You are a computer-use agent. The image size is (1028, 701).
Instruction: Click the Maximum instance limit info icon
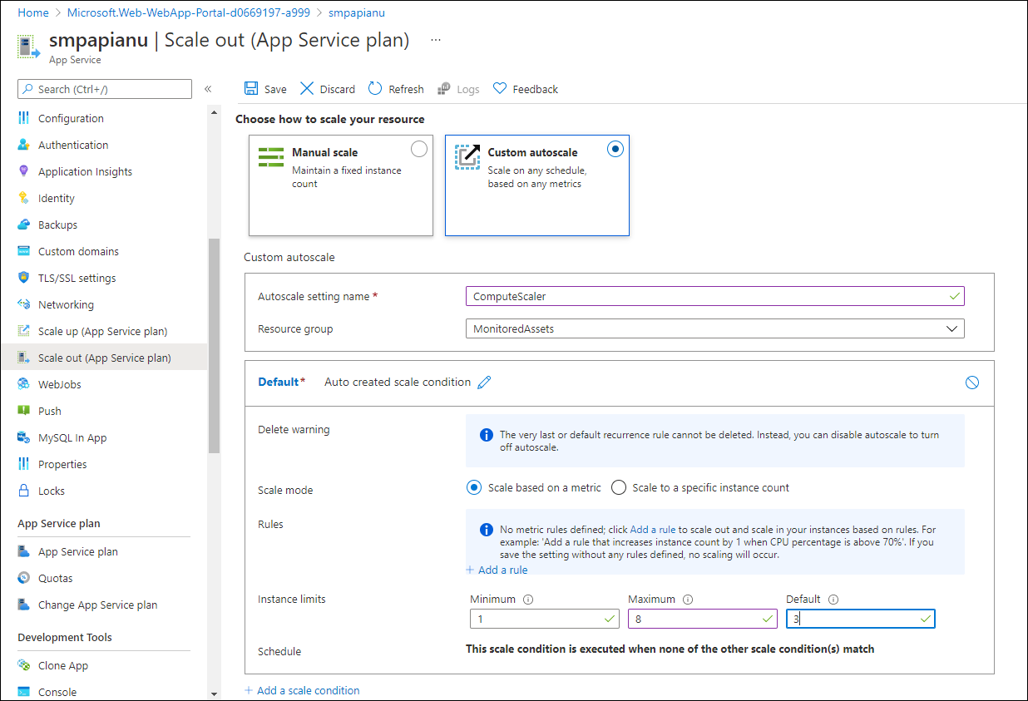click(x=689, y=599)
